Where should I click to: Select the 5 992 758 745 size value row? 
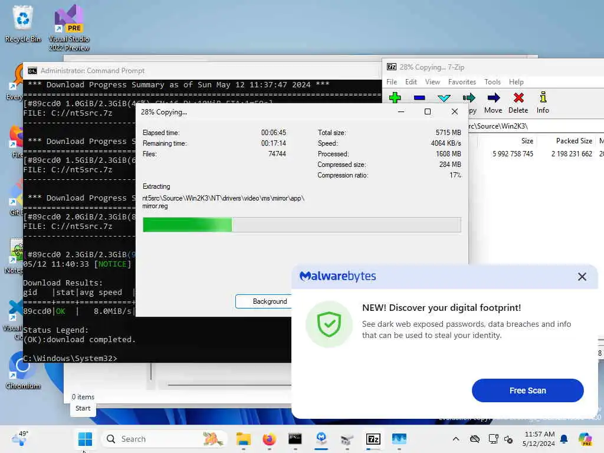tap(513, 154)
